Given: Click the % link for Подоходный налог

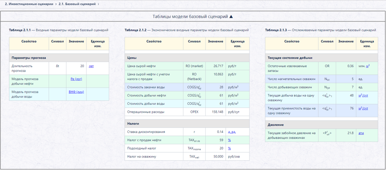Looking at the screenshot, I should coord(229,148).
